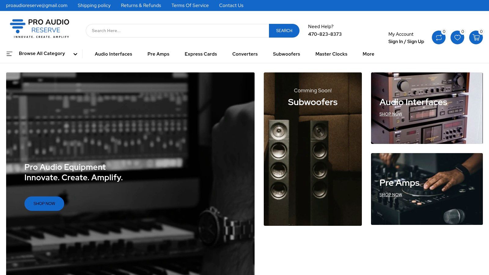Click the My Account label
This screenshot has width=489, height=275.
click(401, 34)
